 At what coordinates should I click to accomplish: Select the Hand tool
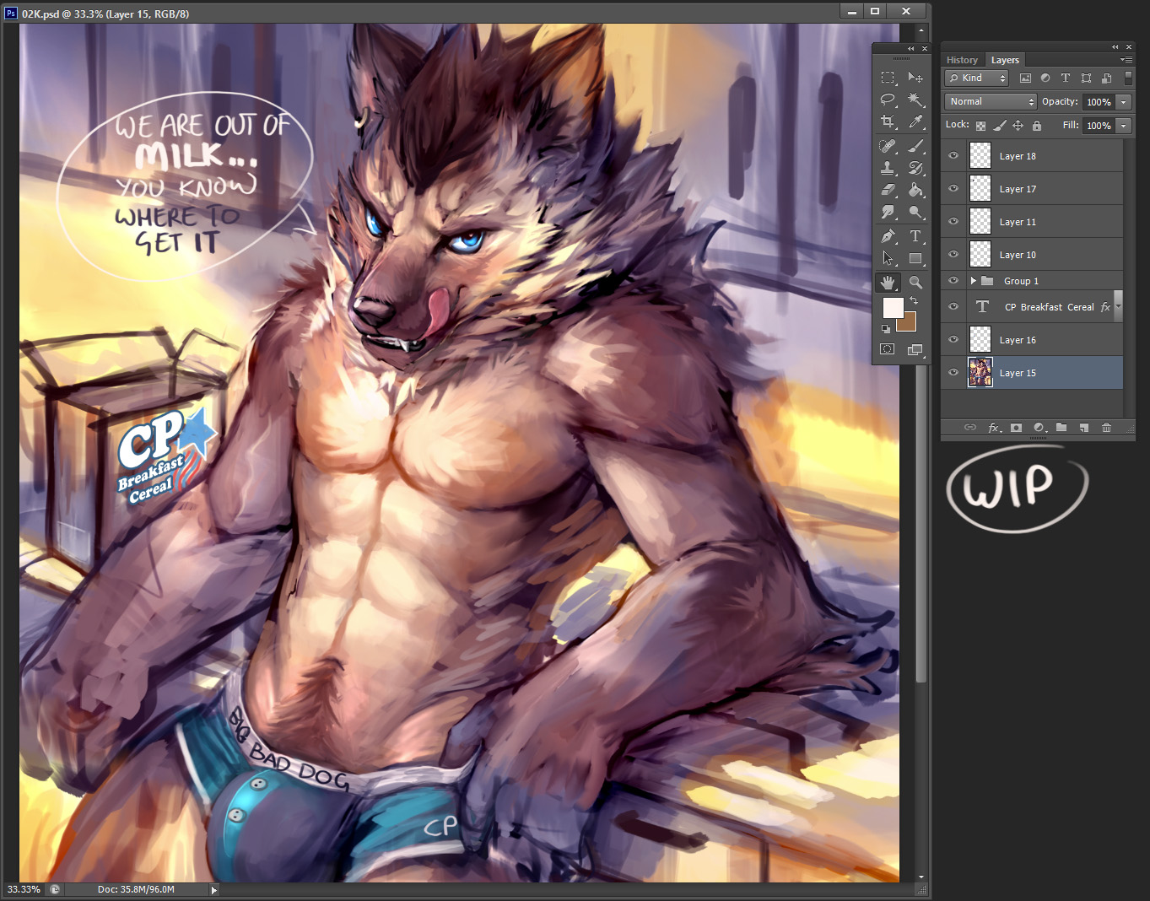pyautogui.click(x=888, y=283)
